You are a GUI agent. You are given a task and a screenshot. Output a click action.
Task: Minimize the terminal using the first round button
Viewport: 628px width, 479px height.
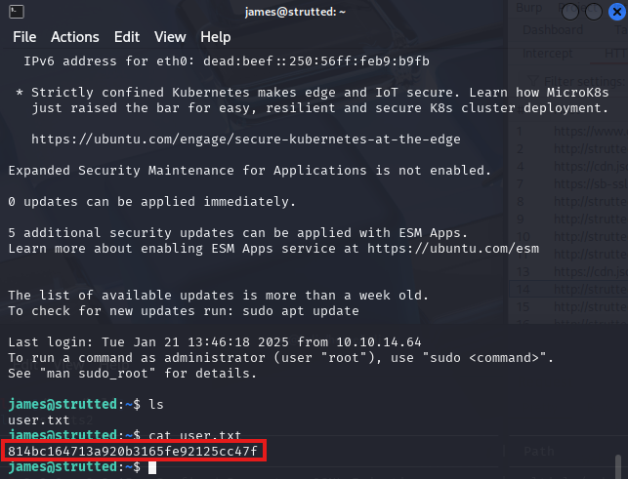(570, 12)
